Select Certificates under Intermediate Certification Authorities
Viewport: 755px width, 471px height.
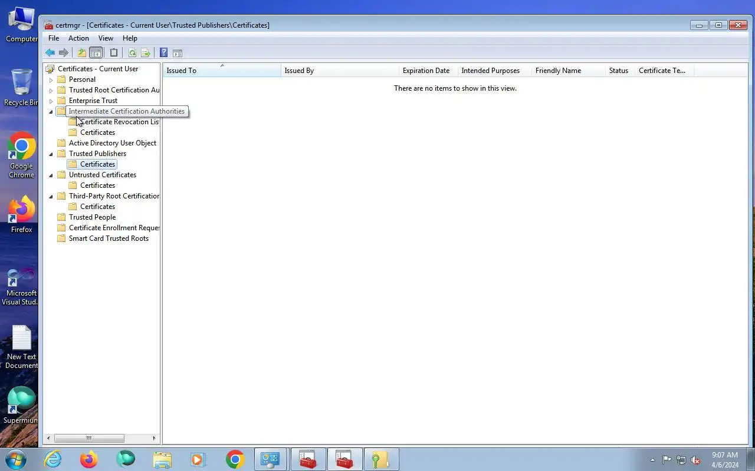click(x=97, y=132)
